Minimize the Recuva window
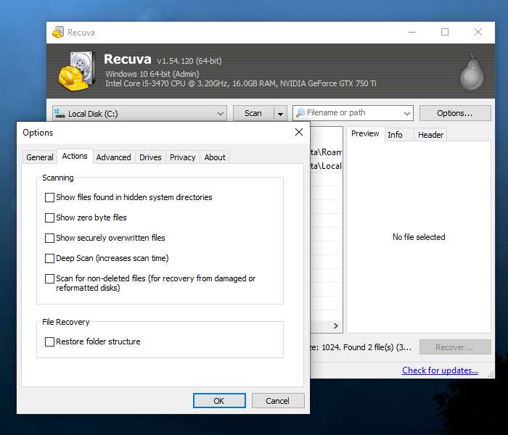 pyautogui.click(x=412, y=32)
